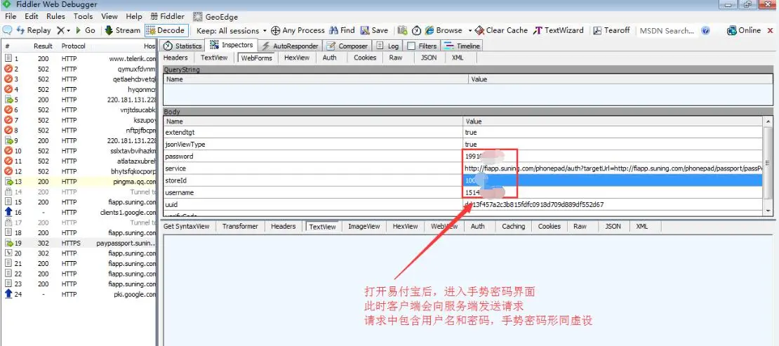
Task: Save sessions with the Save button
Action: click(x=374, y=30)
